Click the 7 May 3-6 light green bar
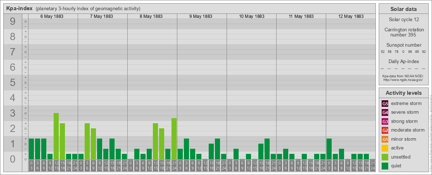 point(87,141)
